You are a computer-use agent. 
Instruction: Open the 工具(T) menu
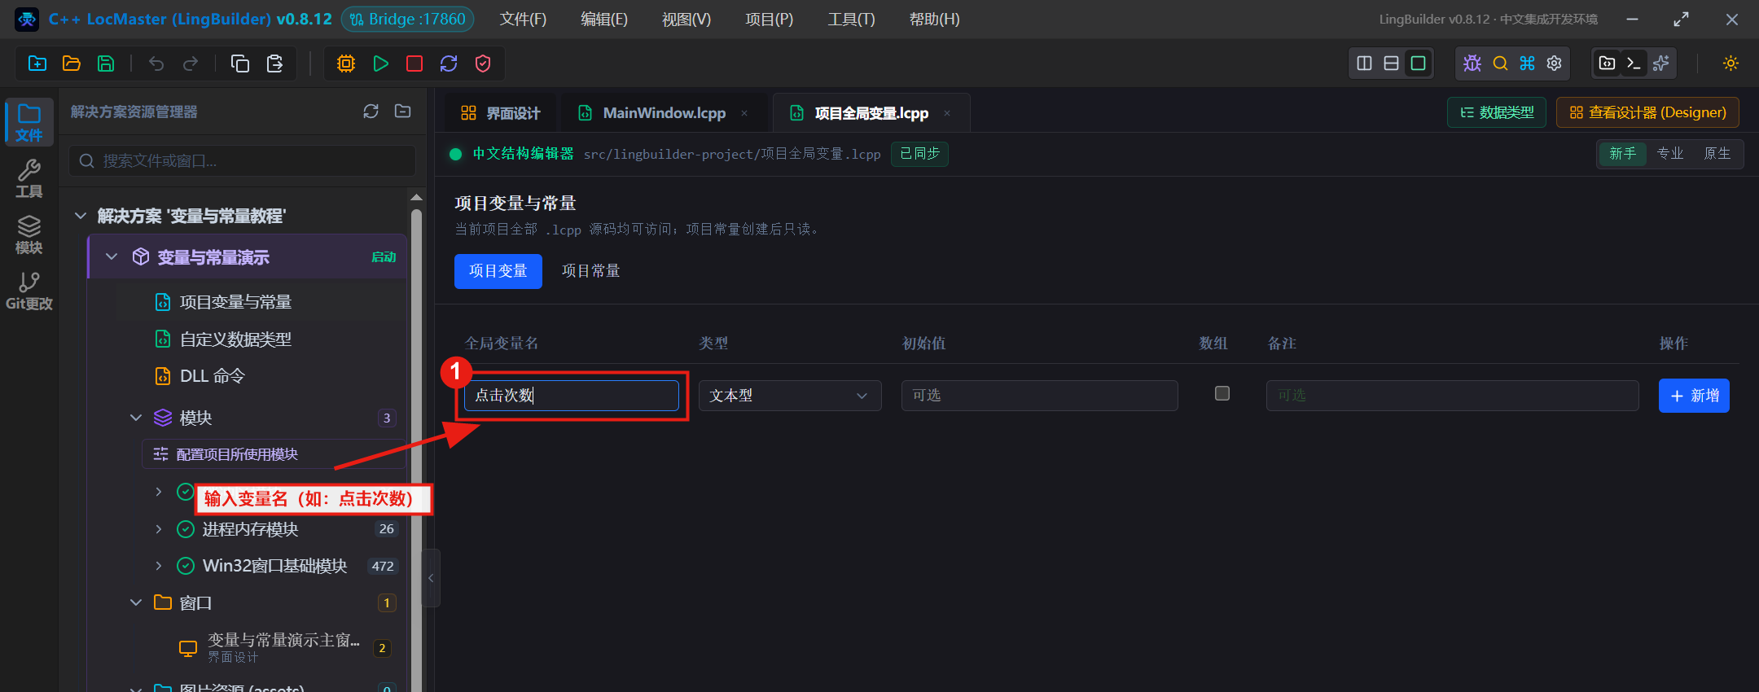click(x=851, y=19)
